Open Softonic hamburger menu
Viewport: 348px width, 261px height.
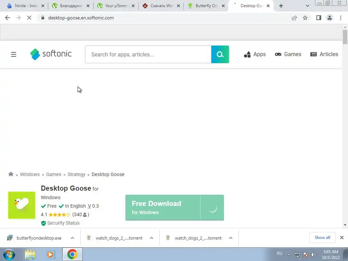[x=14, y=54]
